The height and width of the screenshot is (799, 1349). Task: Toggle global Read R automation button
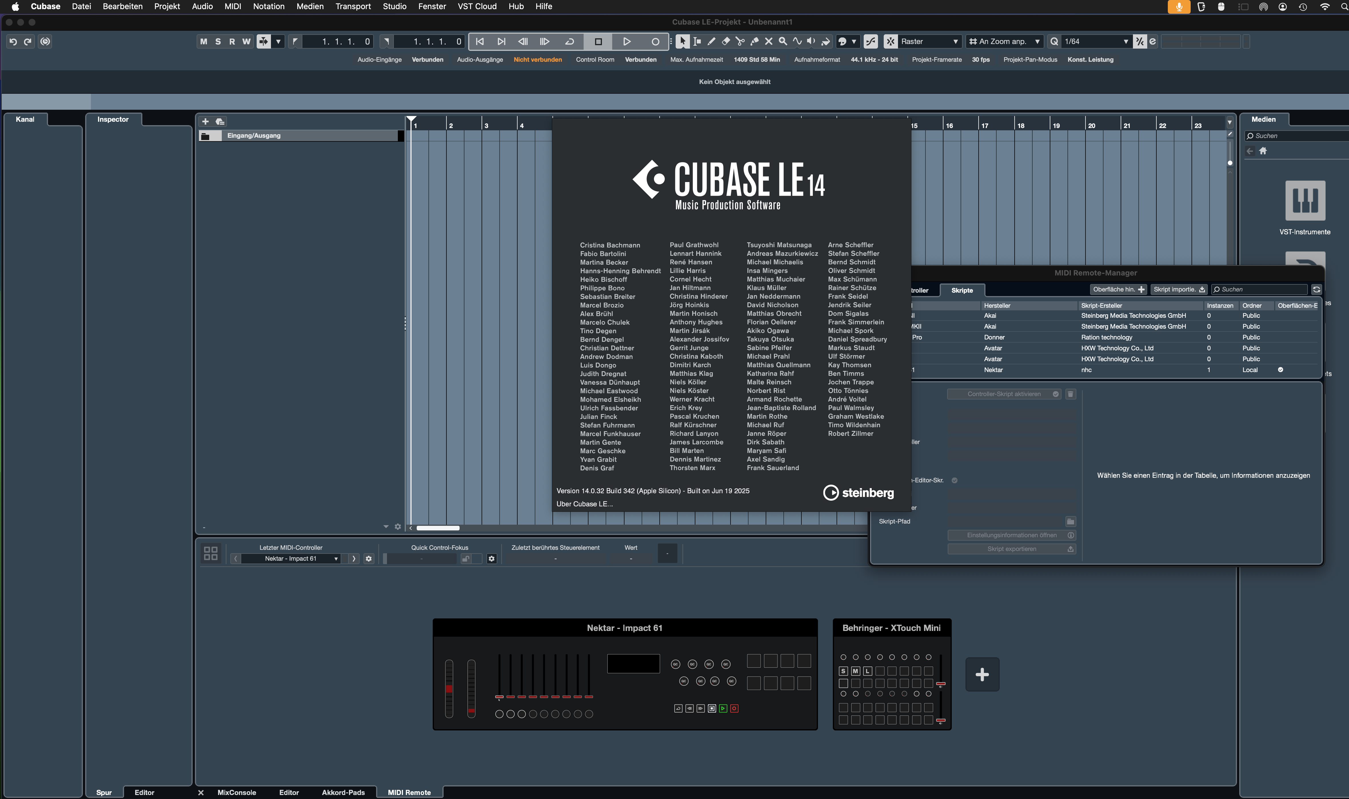[x=232, y=41]
